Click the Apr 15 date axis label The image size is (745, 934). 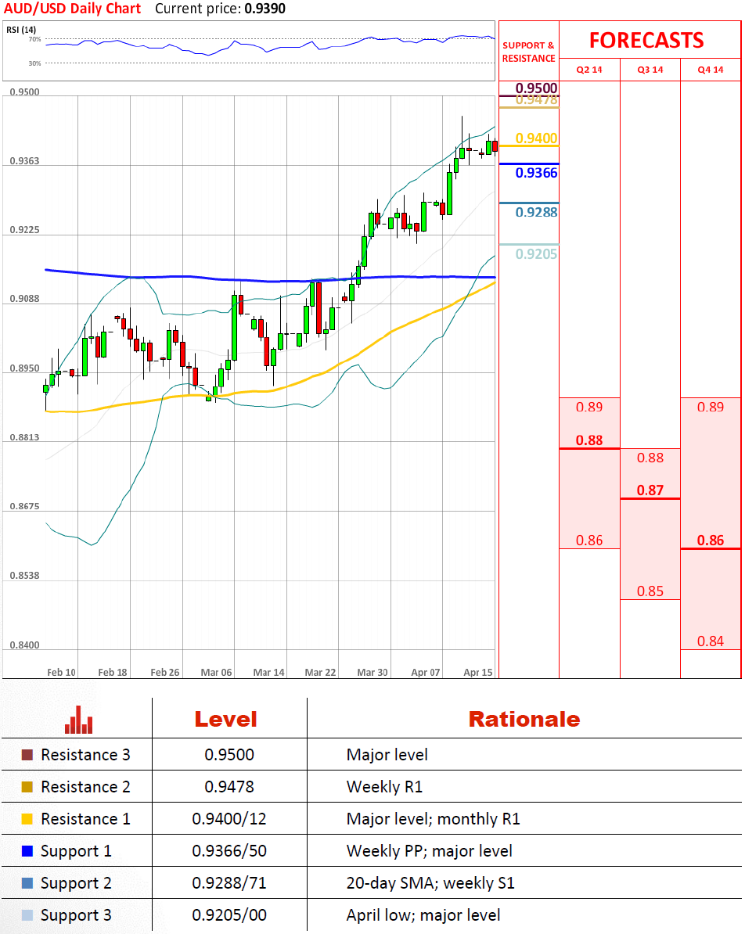pyautogui.click(x=478, y=673)
